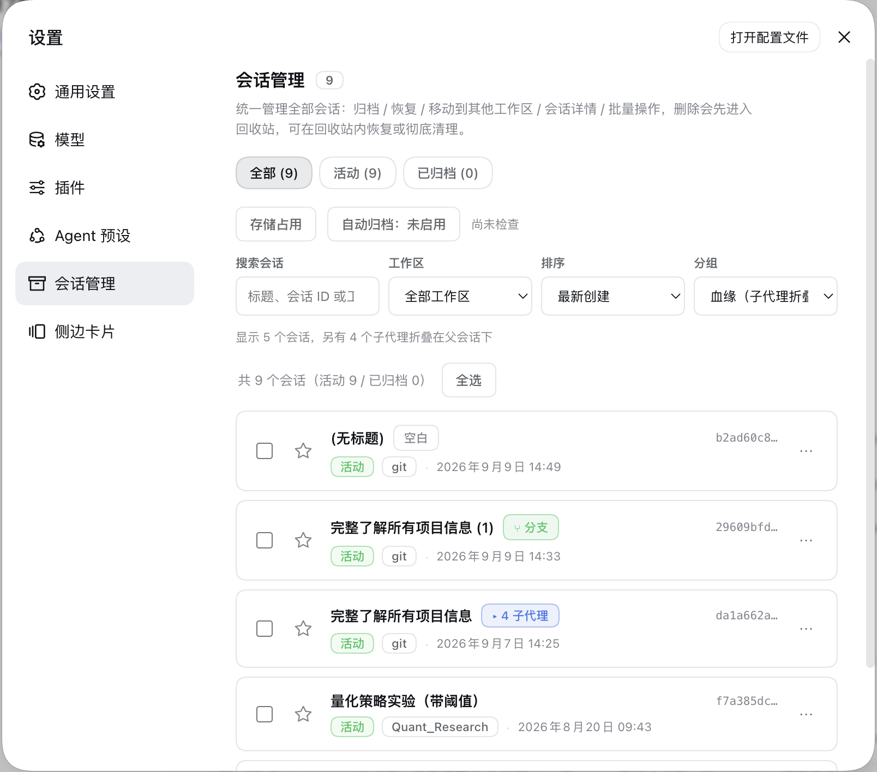Click the vertical scrollbar on the right
The width and height of the screenshot is (877, 772).
click(x=870, y=363)
